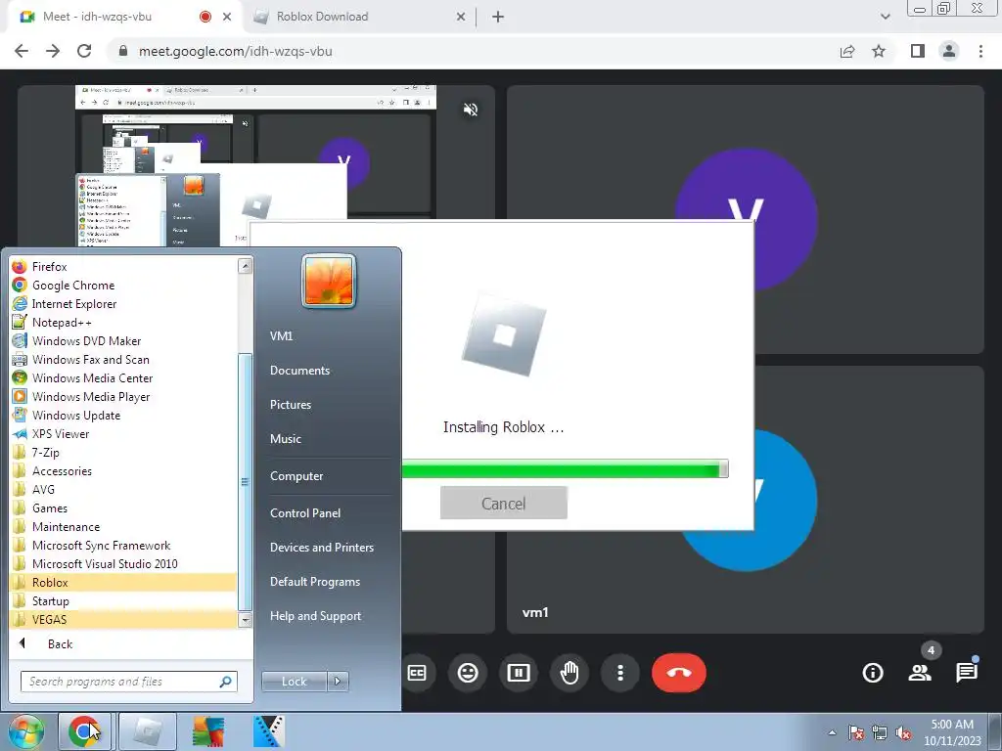Launch Windows Media Player
This screenshot has height=751, width=1002.
coord(91,396)
